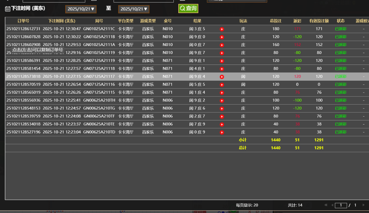Open the start date dropdown
Screen dimensions: 369x213
coord(81,9)
